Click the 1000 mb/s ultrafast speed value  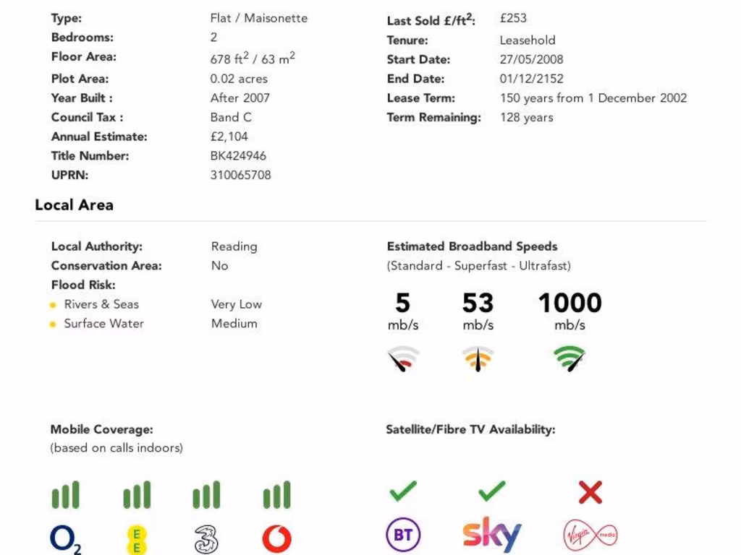pos(569,303)
